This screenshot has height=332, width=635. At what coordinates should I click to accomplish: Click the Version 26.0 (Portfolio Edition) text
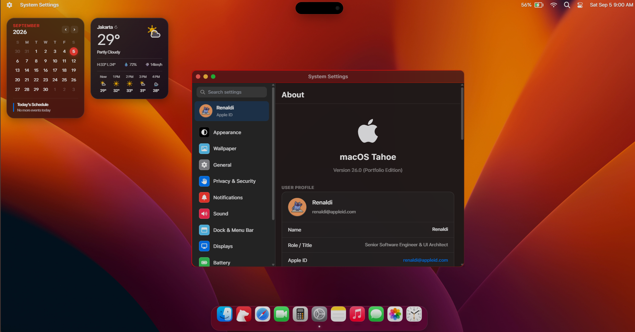[x=368, y=170]
